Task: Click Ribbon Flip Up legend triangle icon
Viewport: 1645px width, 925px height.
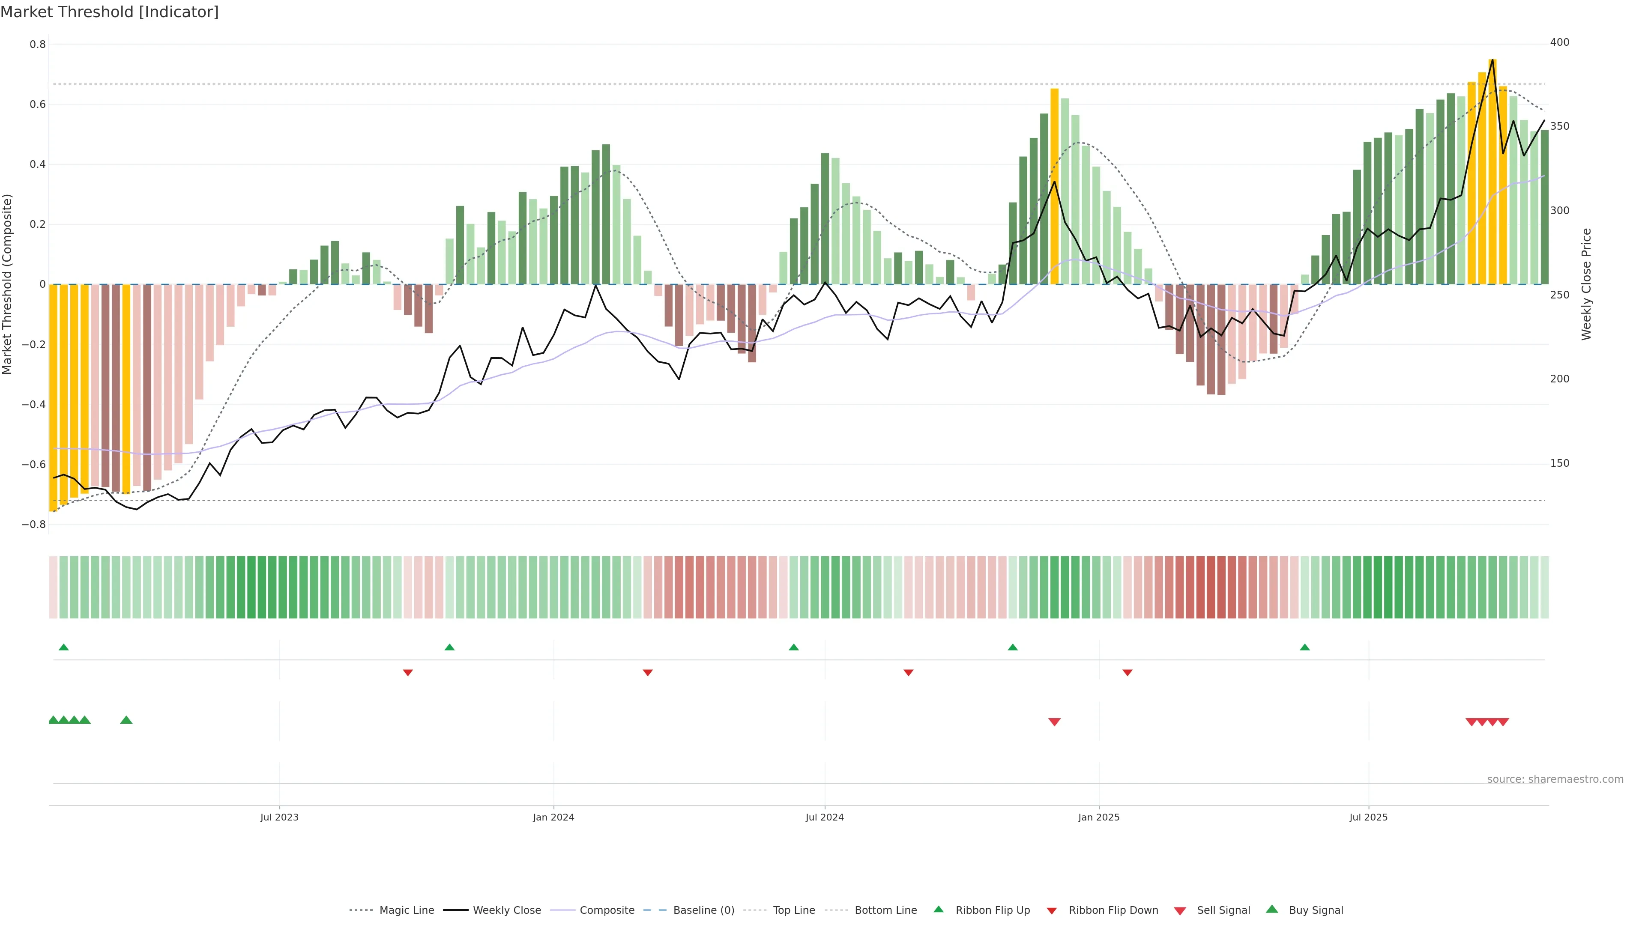Action: [938, 909]
